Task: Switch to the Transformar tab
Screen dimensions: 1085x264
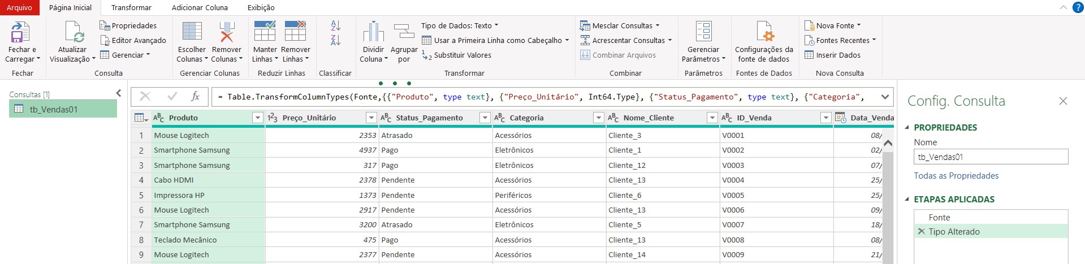Action: pos(131,8)
